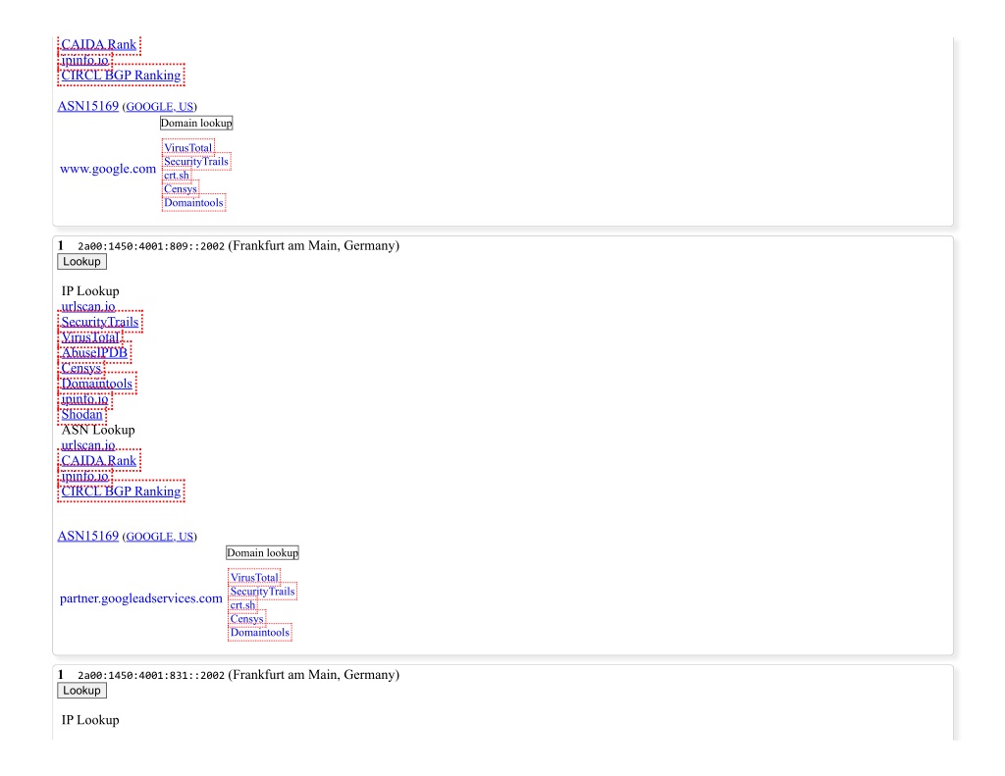
Task: Open Domaintools under IP Lookup, 809::2002 card
Action: [x=97, y=384]
